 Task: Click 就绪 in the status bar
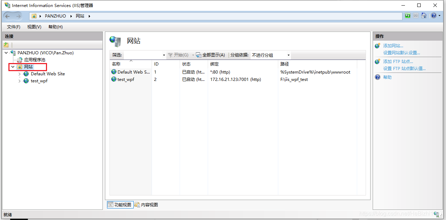7,214
